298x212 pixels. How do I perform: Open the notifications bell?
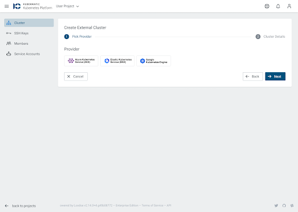[x=278, y=6]
